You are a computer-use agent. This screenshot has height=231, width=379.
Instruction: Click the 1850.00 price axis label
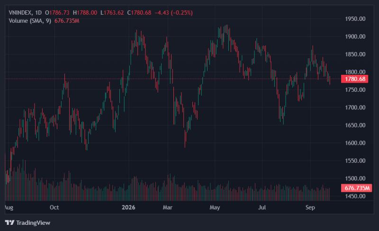355,54
